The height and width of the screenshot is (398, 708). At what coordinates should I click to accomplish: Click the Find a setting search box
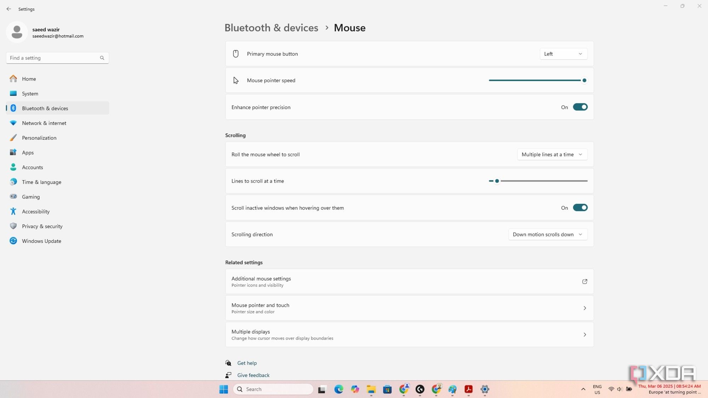(x=53, y=58)
